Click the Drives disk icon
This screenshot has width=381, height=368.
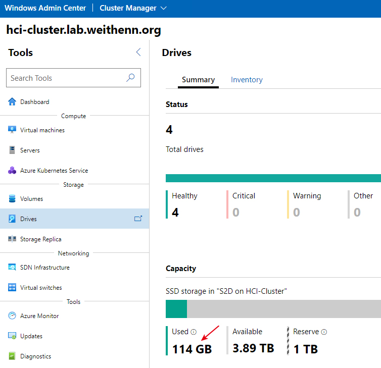12,219
